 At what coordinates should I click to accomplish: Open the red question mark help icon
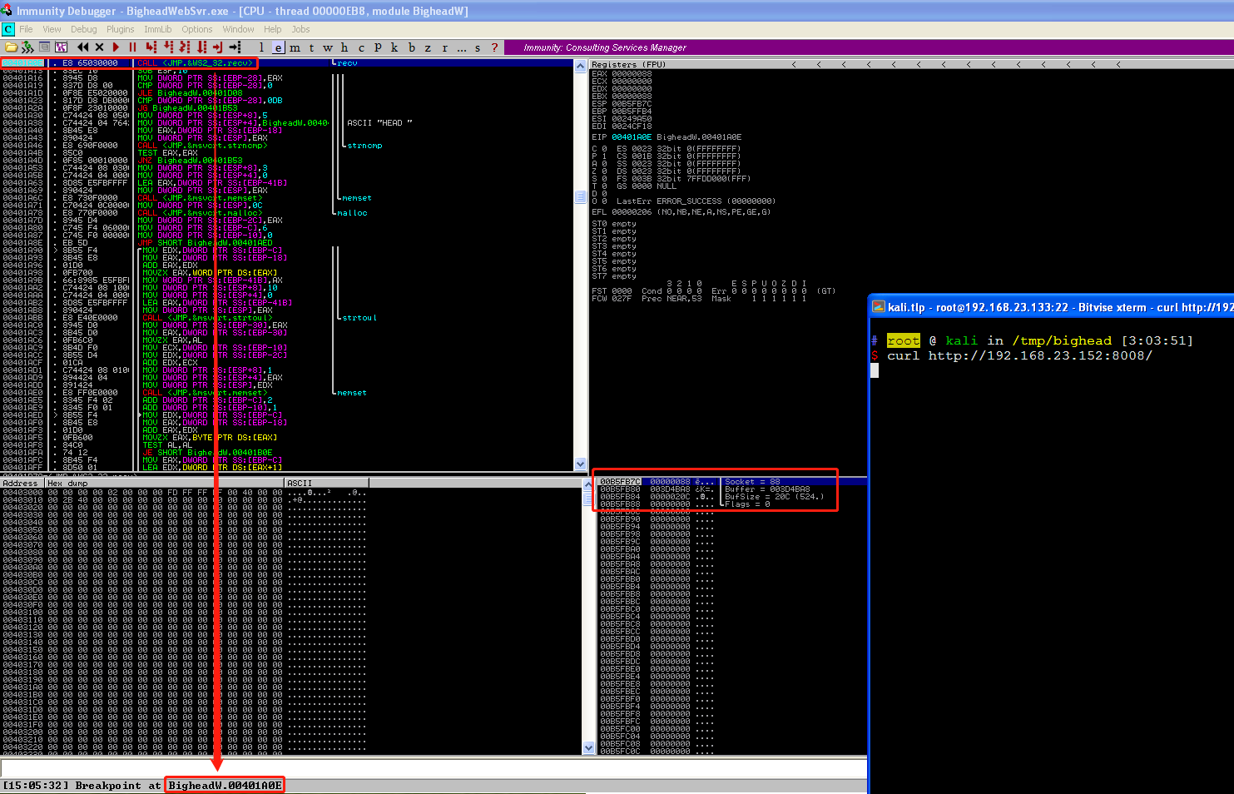pyautogui.click(x=494, y=47)
